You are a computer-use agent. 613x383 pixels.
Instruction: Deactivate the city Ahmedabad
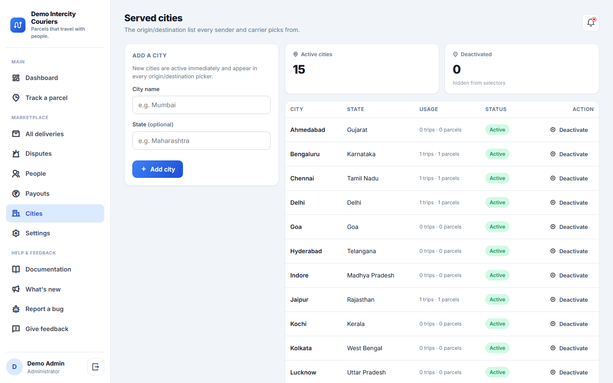pos(569,130)
